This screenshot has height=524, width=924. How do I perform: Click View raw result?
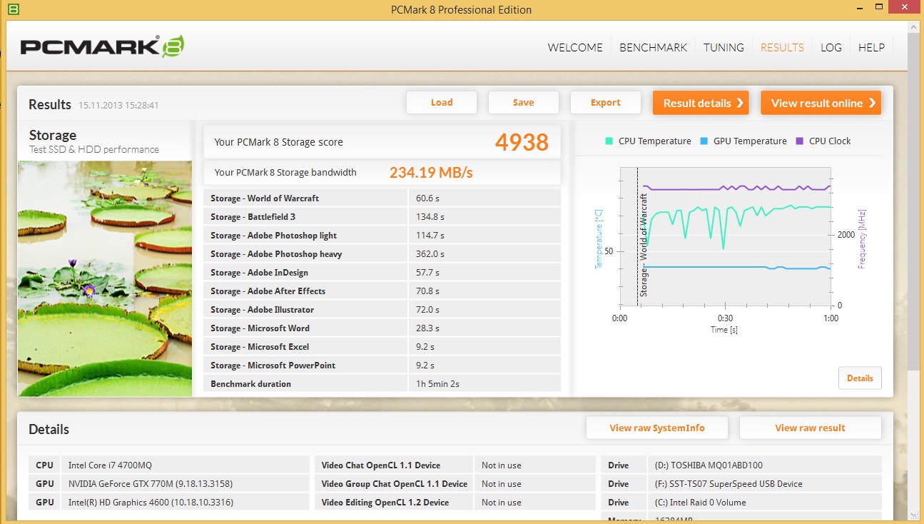pyautogui.click(x=810, y=428)
